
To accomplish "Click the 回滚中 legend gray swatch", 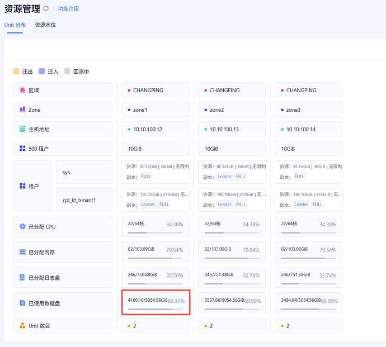I will pos(67,72).
